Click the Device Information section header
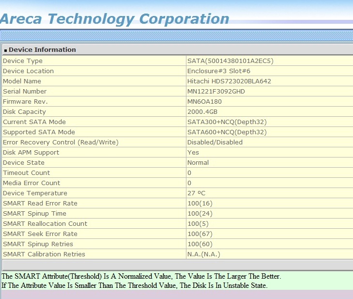The image size is (353, 299). 42,49
